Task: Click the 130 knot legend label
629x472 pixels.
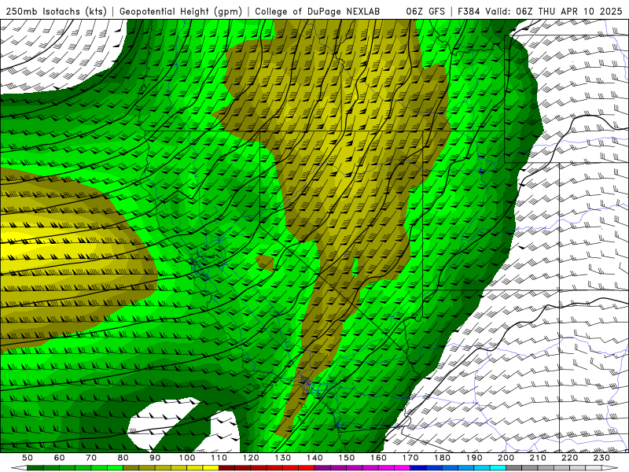Action: [x=282, y=458]
